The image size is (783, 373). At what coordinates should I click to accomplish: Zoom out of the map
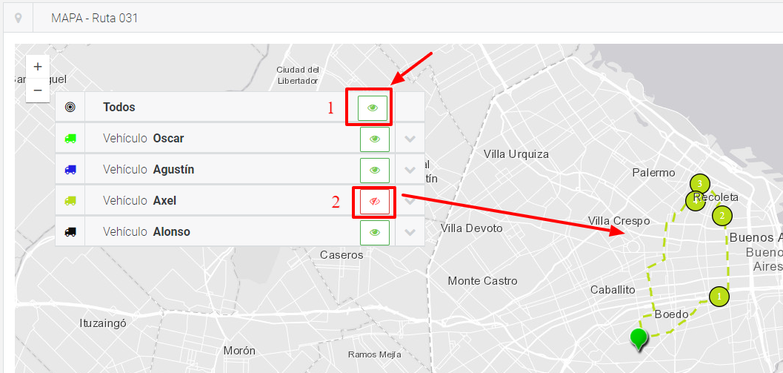tap(38, 90)
